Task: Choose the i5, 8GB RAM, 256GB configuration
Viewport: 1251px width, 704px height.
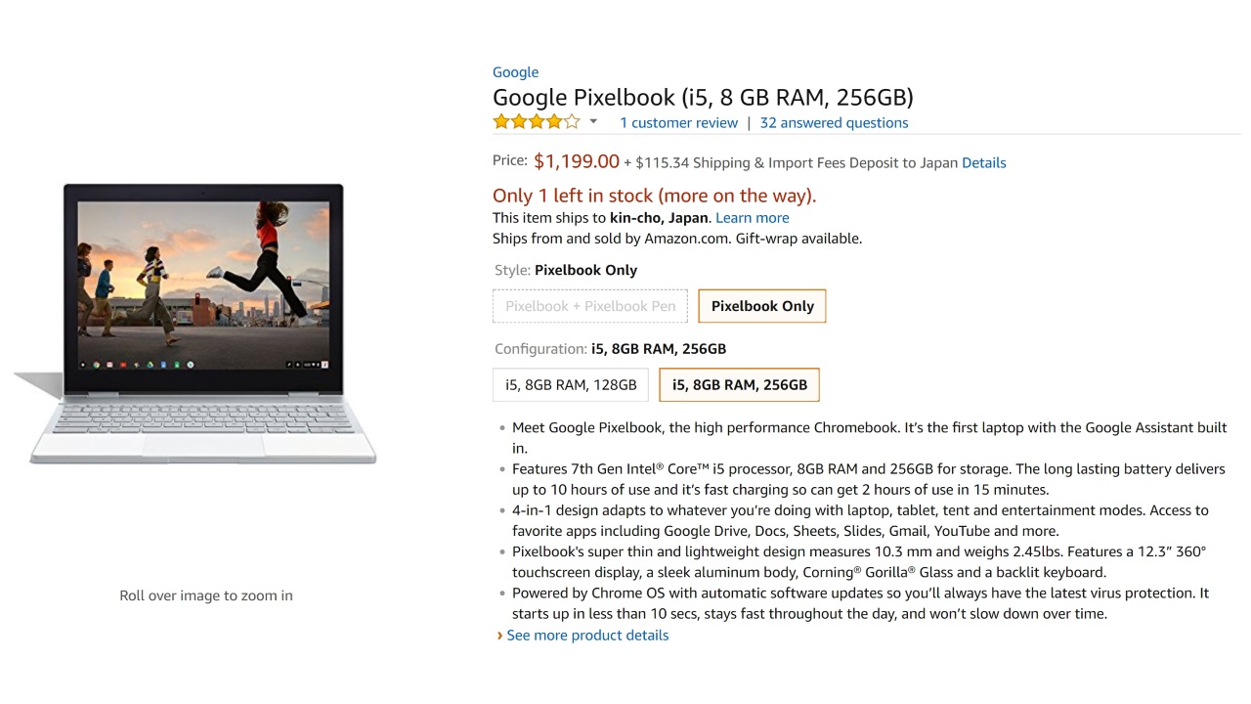Action: pyautogui.click(x=740, y=385)
